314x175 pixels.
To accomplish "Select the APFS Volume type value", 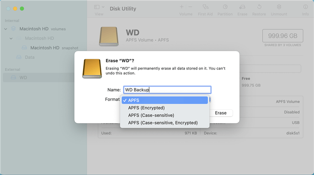I will click(288, 102).
